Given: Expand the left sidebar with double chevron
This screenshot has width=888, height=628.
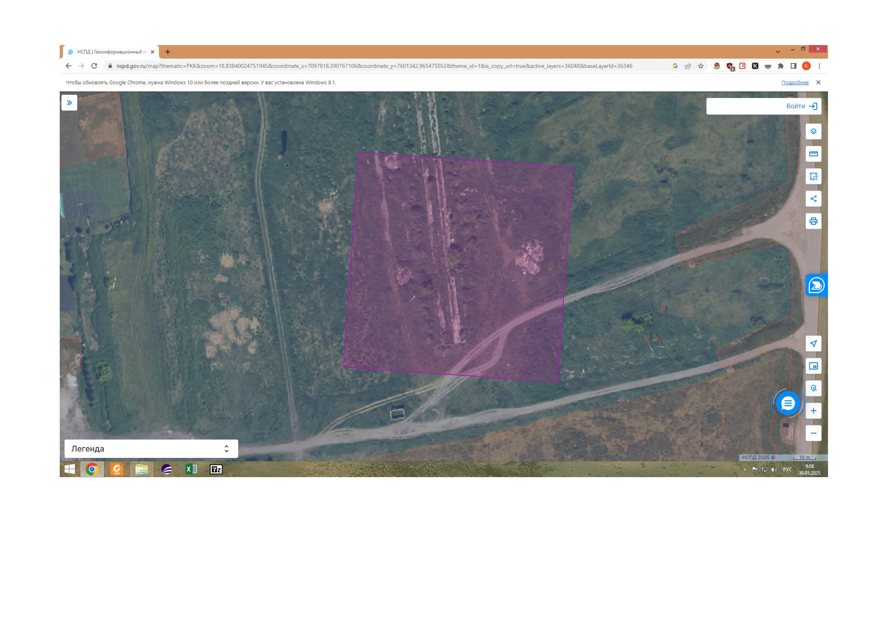Looking at the screenshot, I should pyautogui.click(x=69, y=103).
